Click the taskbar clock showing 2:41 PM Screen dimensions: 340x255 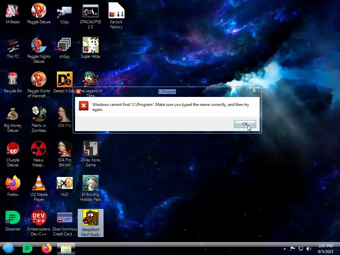pos(325,249)
